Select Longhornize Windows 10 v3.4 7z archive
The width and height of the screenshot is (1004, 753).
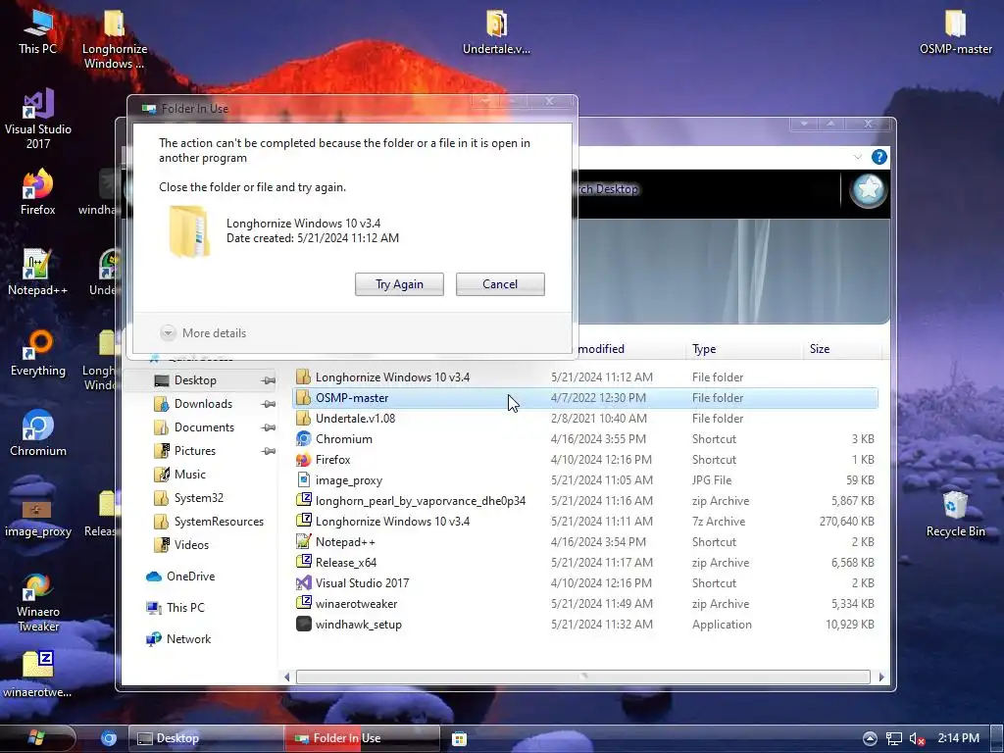[x=585, y=522]
